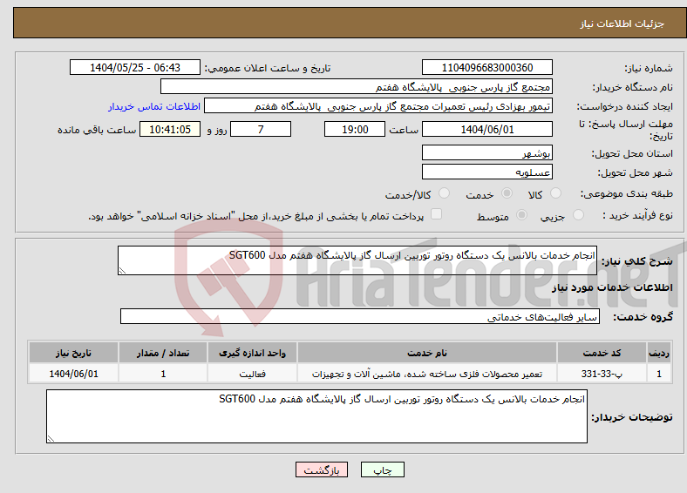Click the تعداد / مقدار column header
Screen dimensions: 687x493
tap(163, 353)
